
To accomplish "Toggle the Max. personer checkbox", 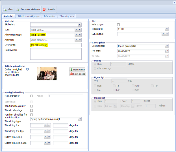I will click(32, 96).
